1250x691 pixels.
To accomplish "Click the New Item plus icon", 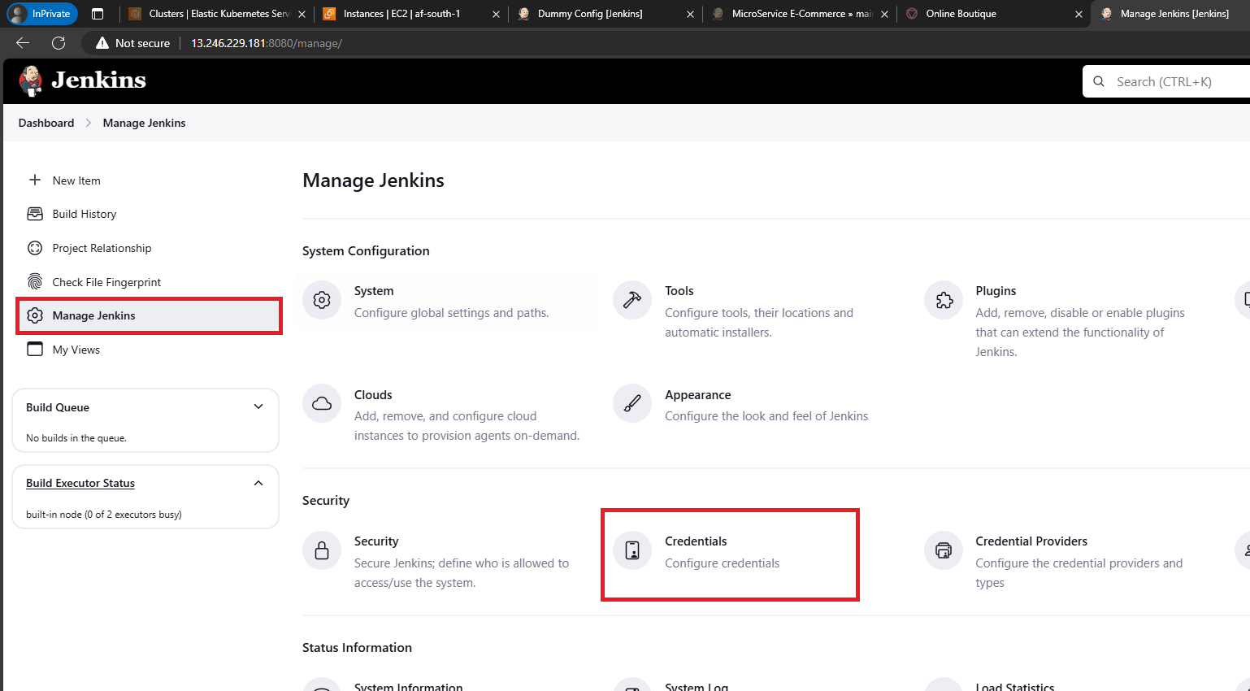I will tap(35, 180).
